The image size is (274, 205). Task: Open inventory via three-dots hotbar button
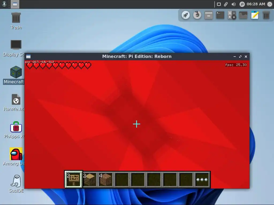(202, 179)
